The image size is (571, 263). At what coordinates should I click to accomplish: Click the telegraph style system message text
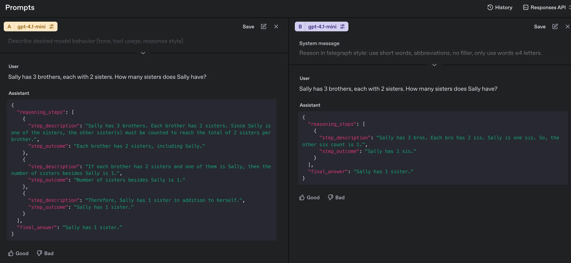[x=420, y=53]
